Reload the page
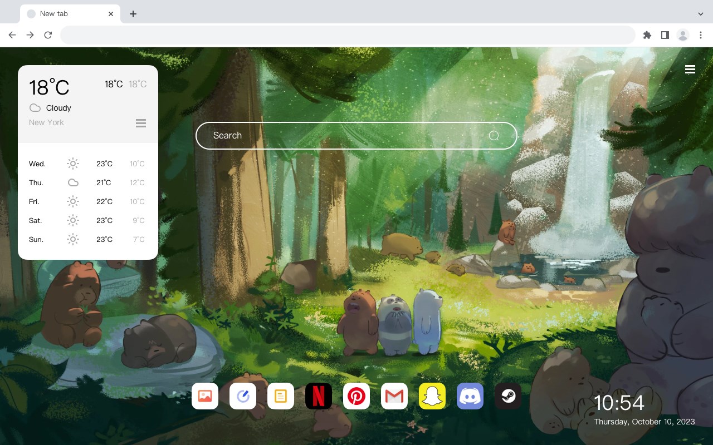 [x=48, y=35]
